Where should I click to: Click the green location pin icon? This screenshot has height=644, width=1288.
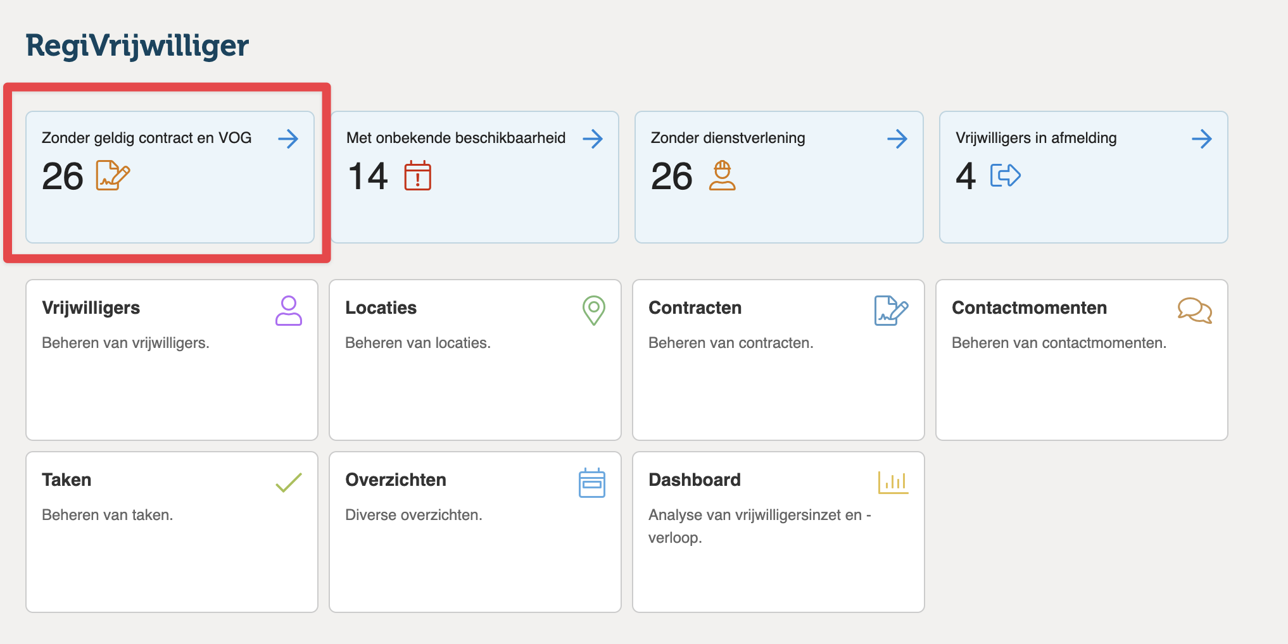593,311
